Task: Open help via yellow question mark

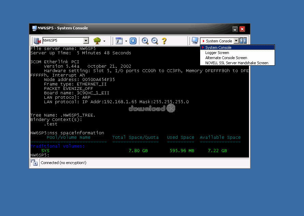Action: point(164,41)
